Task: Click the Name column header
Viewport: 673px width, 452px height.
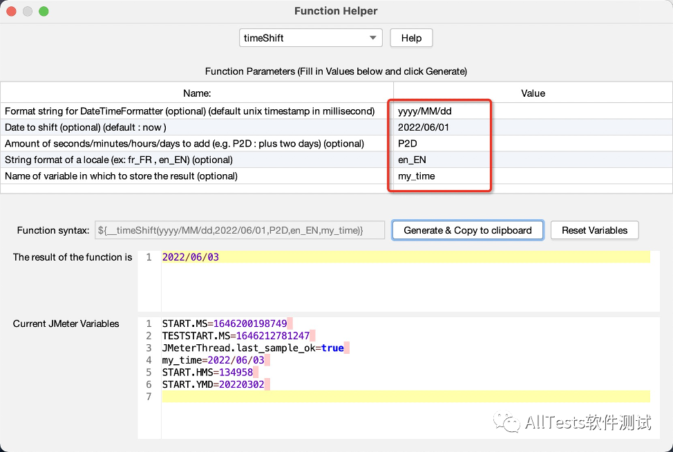Action: click(x=197, y=93)
